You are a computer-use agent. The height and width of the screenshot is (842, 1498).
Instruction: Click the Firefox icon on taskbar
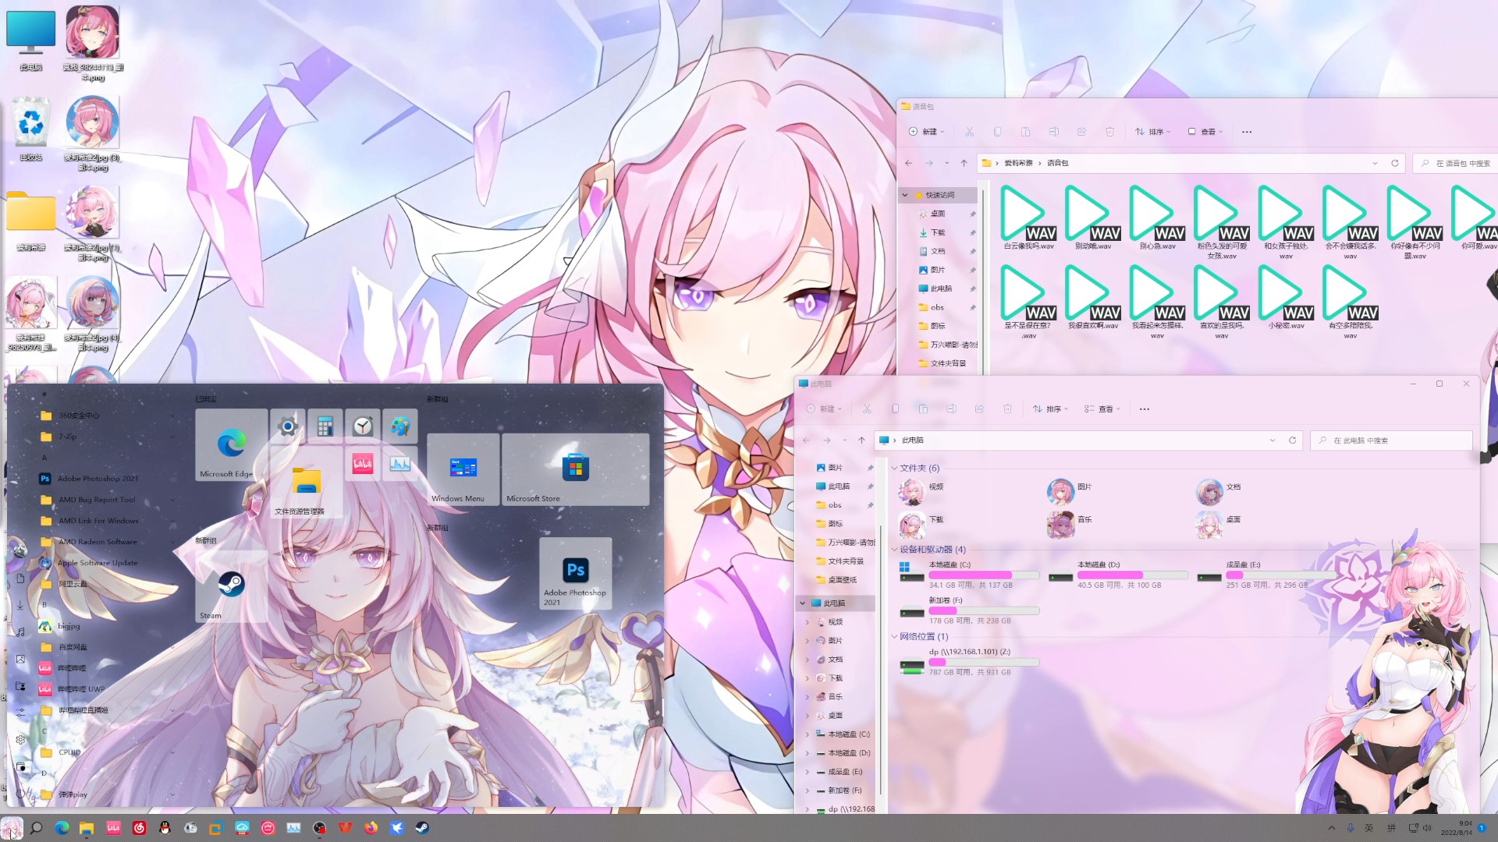coord(371,828)
